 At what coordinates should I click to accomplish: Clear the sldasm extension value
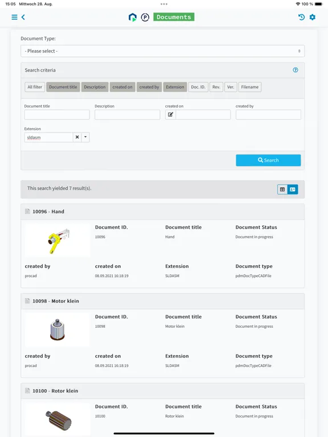pos(77,137)
